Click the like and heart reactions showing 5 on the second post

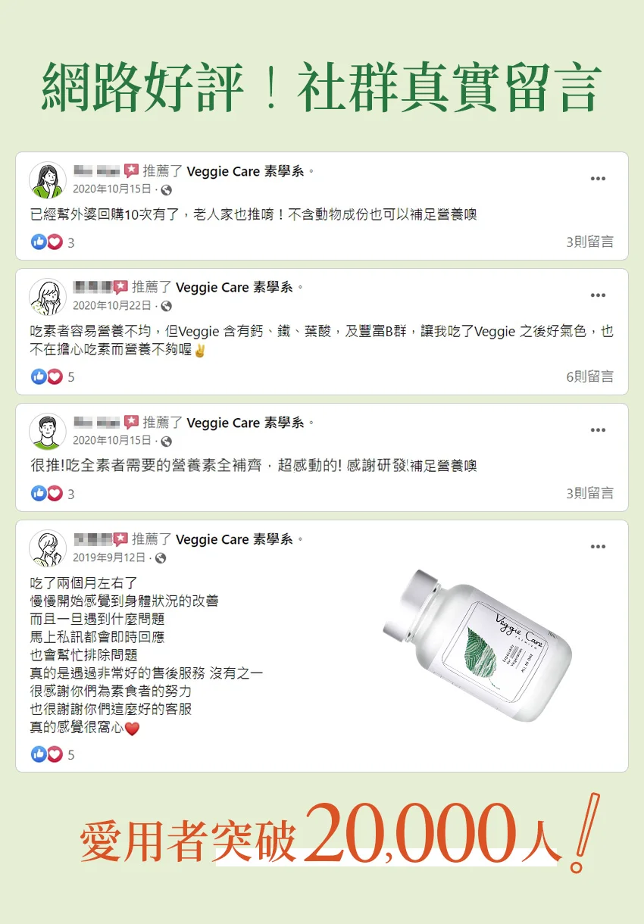pos(52,376)
